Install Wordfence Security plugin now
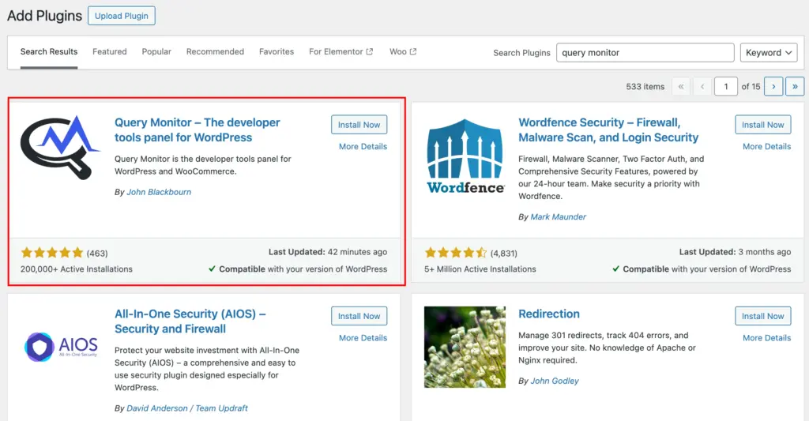 point(762,125)
